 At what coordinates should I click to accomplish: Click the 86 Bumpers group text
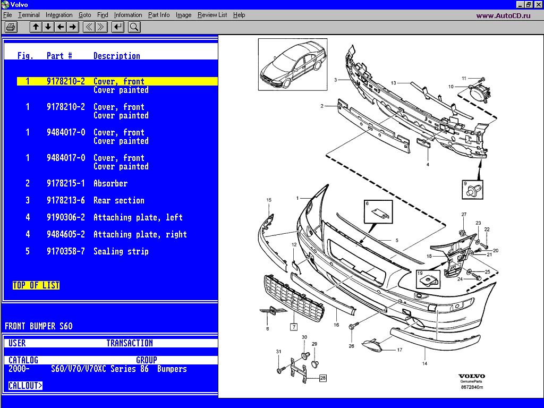click(164, 369)
